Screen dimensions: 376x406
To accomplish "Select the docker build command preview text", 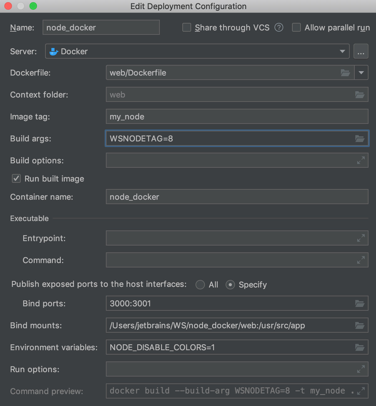I will (232, 391).
